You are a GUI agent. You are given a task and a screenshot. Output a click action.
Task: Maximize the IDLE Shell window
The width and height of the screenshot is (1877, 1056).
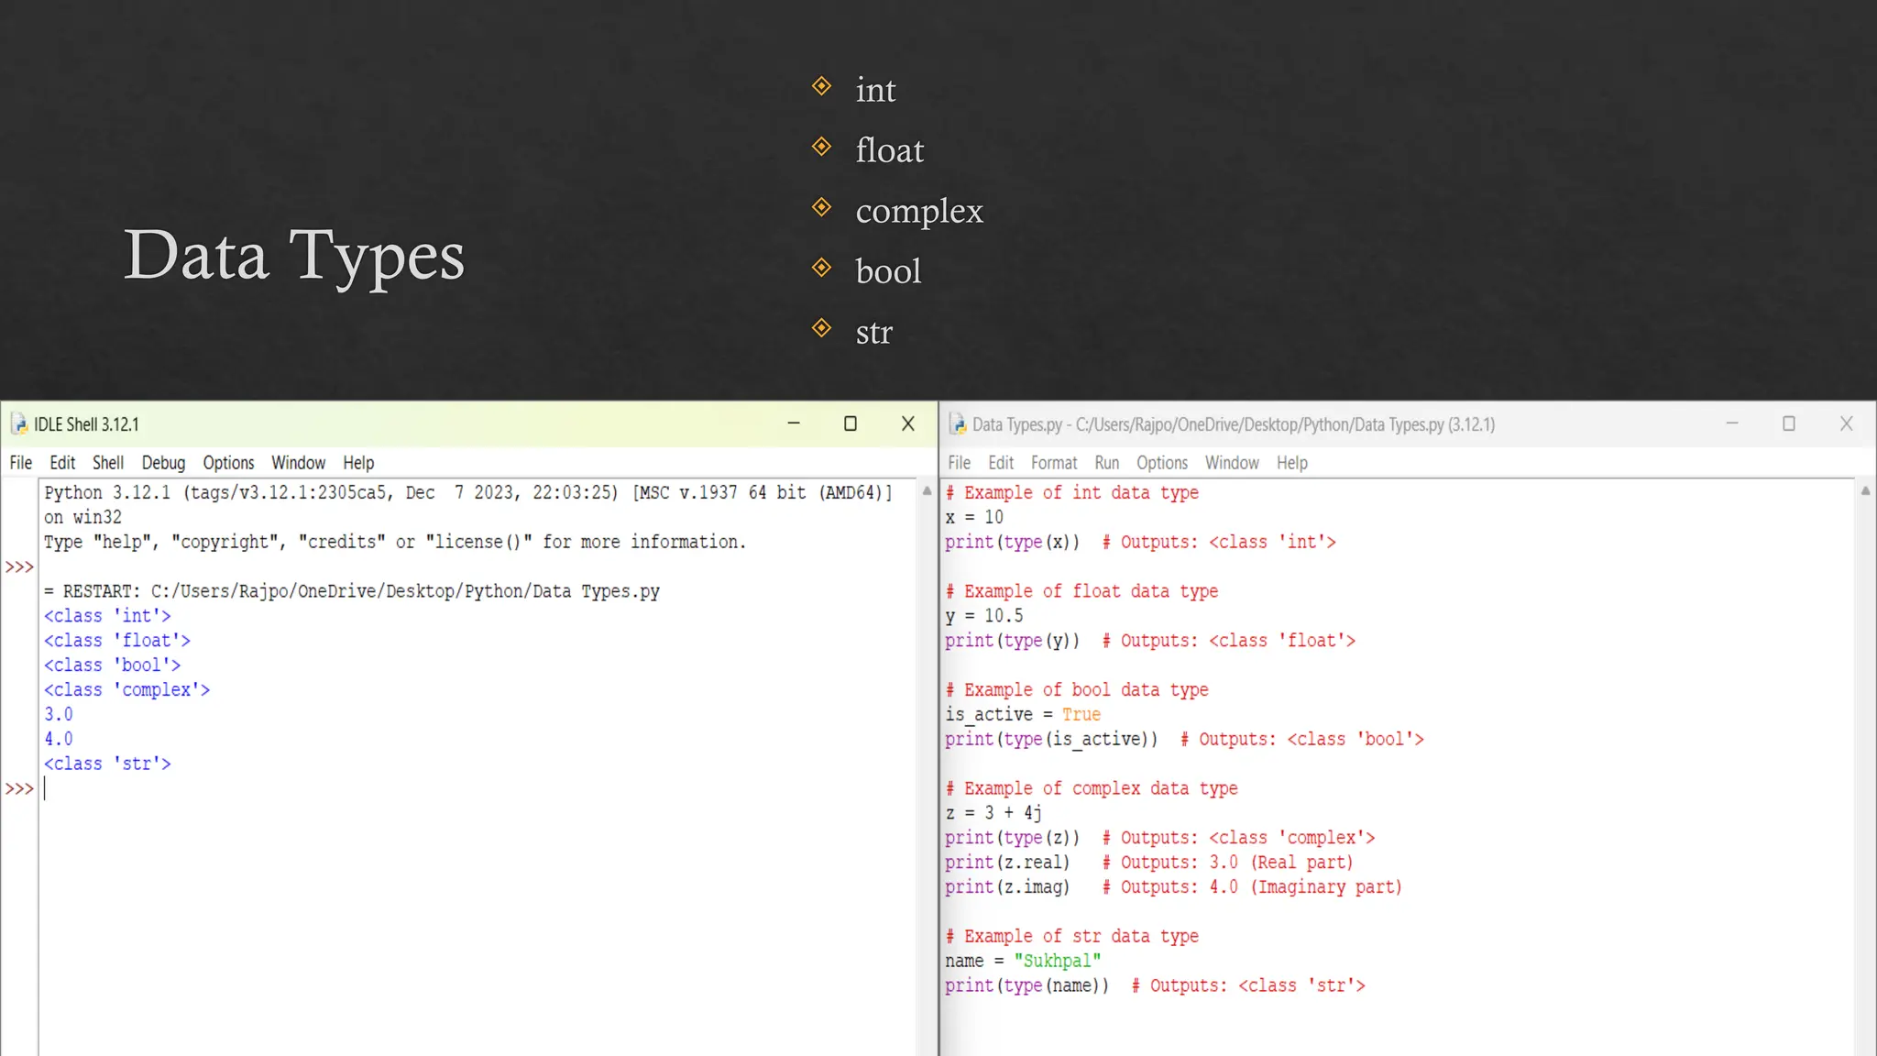[x=851, y=423]
